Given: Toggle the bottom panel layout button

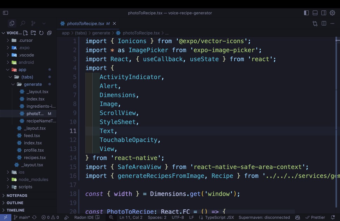Looking at the screenshot, I should click(315, 13).
